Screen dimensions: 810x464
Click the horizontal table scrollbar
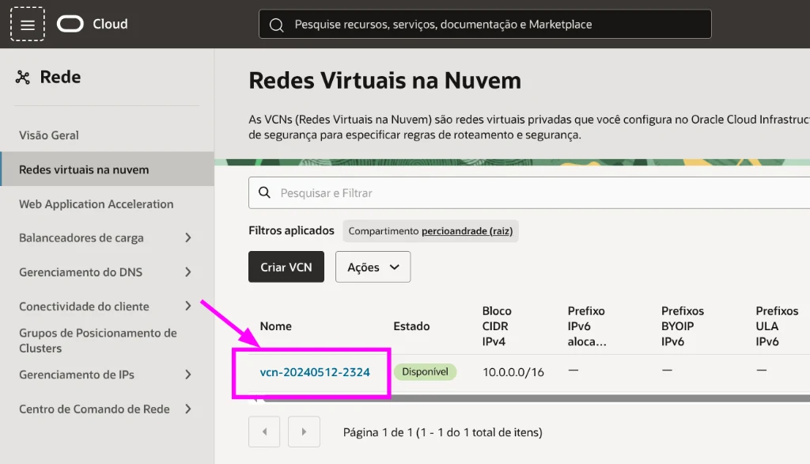pos(536,398)
